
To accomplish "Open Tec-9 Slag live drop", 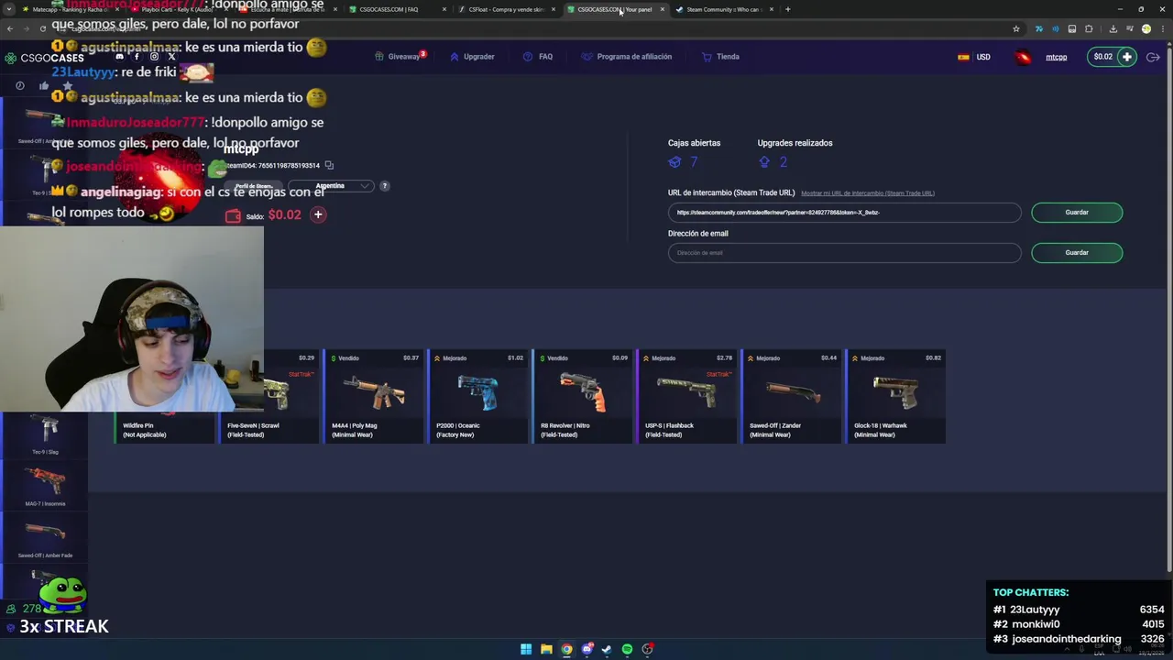I will (45, 434).
